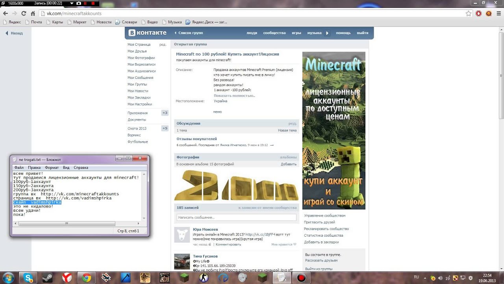This screenshot has width=504, height=284.
Task: Open the Почта bookmark
Action: [33, 22]
